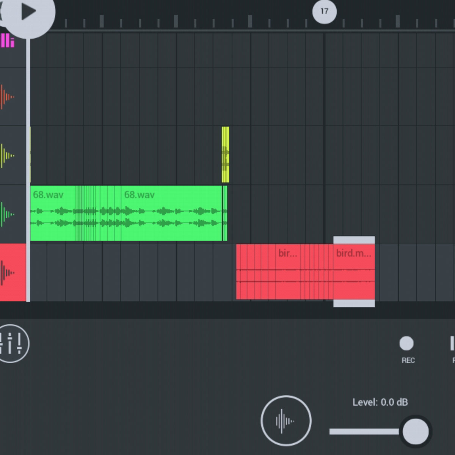Tap the circular waveform sample icon
Viewport: 455px width, 455px height.
(x=286, y=420)
